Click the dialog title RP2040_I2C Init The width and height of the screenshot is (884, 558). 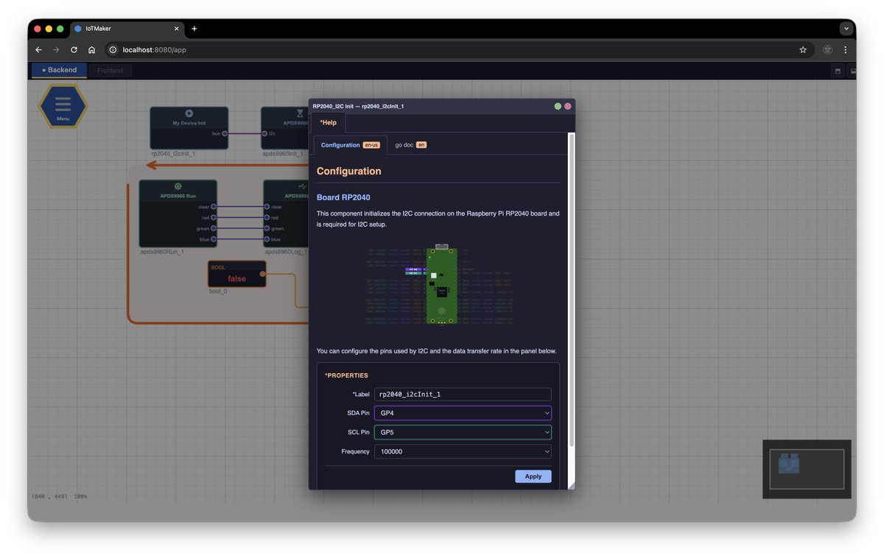358,106
